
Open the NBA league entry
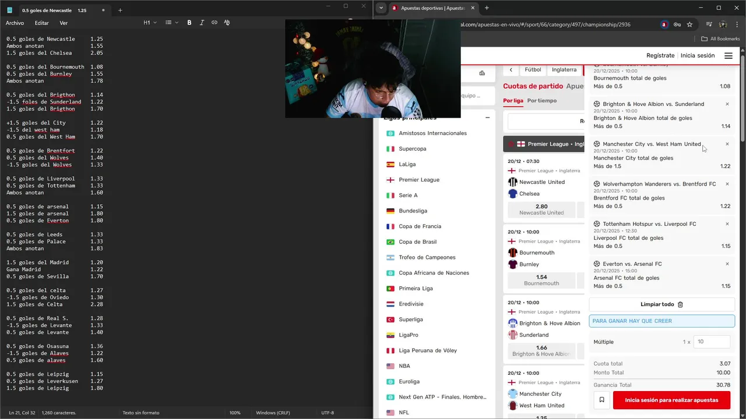click(404, 366)
